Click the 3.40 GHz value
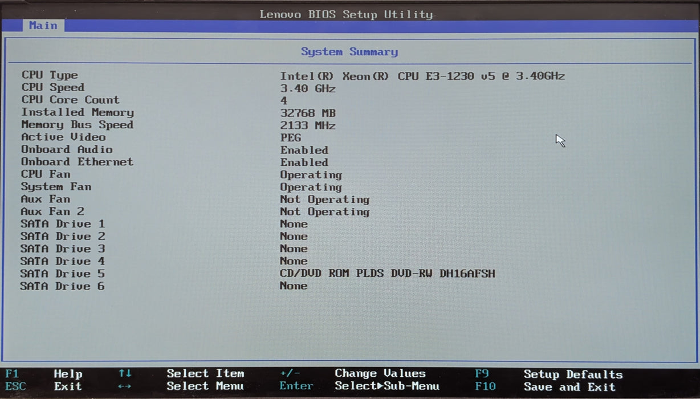Screen dimensions: 700x399 308,89
